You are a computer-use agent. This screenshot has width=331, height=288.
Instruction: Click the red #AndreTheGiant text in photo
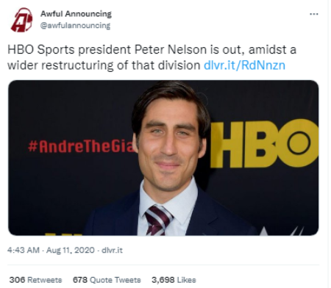(x=82, y=146)
